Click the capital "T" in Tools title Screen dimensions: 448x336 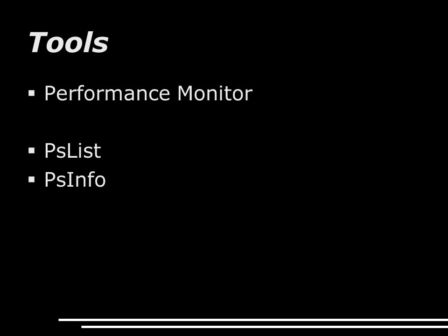(x=38, y=42)
